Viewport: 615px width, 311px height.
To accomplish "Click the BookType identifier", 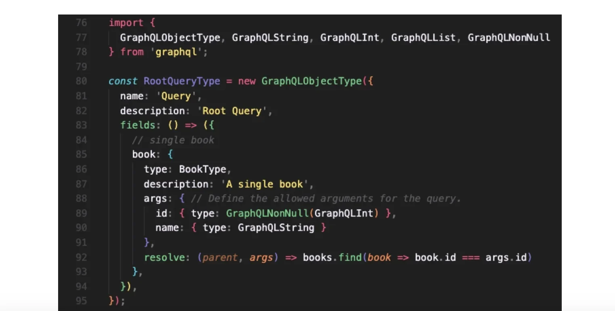I will [203, 169].
